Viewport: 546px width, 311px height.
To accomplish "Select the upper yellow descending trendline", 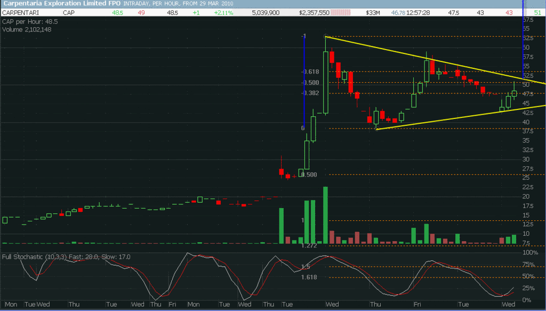I will pyautogui.click(x=435, y=60).
